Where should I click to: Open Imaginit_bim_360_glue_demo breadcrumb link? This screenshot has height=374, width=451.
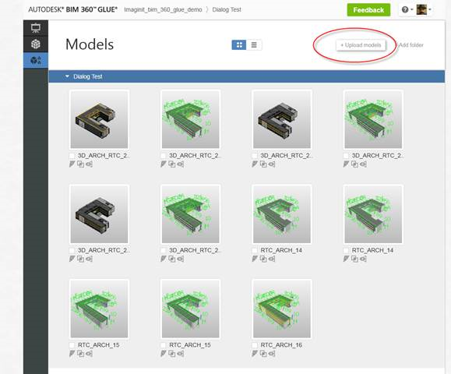[x=163, y=9]
